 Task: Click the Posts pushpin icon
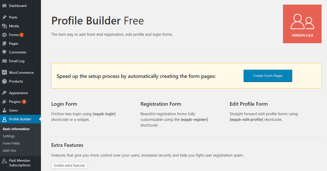[4, 17]
